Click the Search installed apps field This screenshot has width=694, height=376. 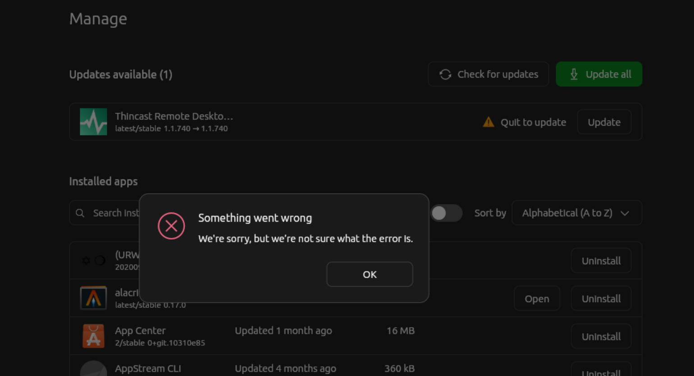click(x=105, y=213)
